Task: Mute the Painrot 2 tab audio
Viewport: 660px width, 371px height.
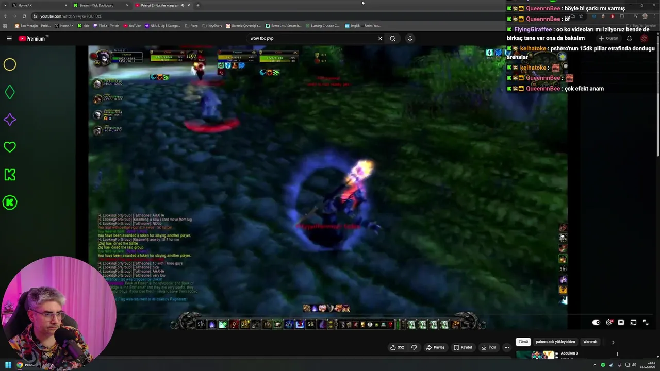Action: (182, 5)
